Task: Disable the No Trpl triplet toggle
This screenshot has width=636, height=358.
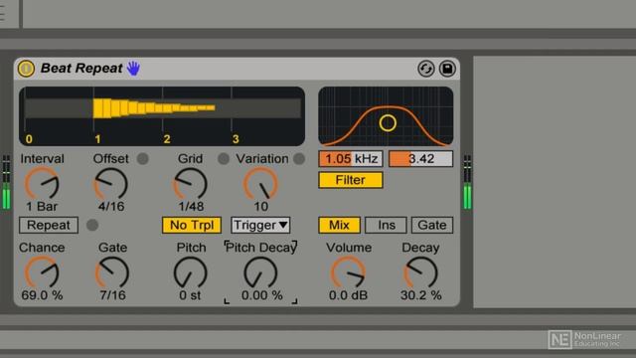Action: tap(192, 225)
